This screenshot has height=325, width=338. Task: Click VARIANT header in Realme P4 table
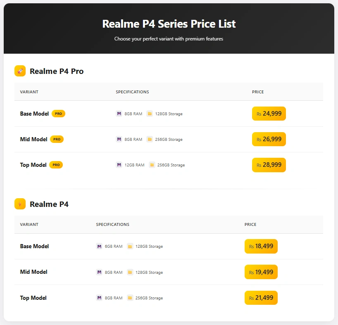click(x=29, y=224)
